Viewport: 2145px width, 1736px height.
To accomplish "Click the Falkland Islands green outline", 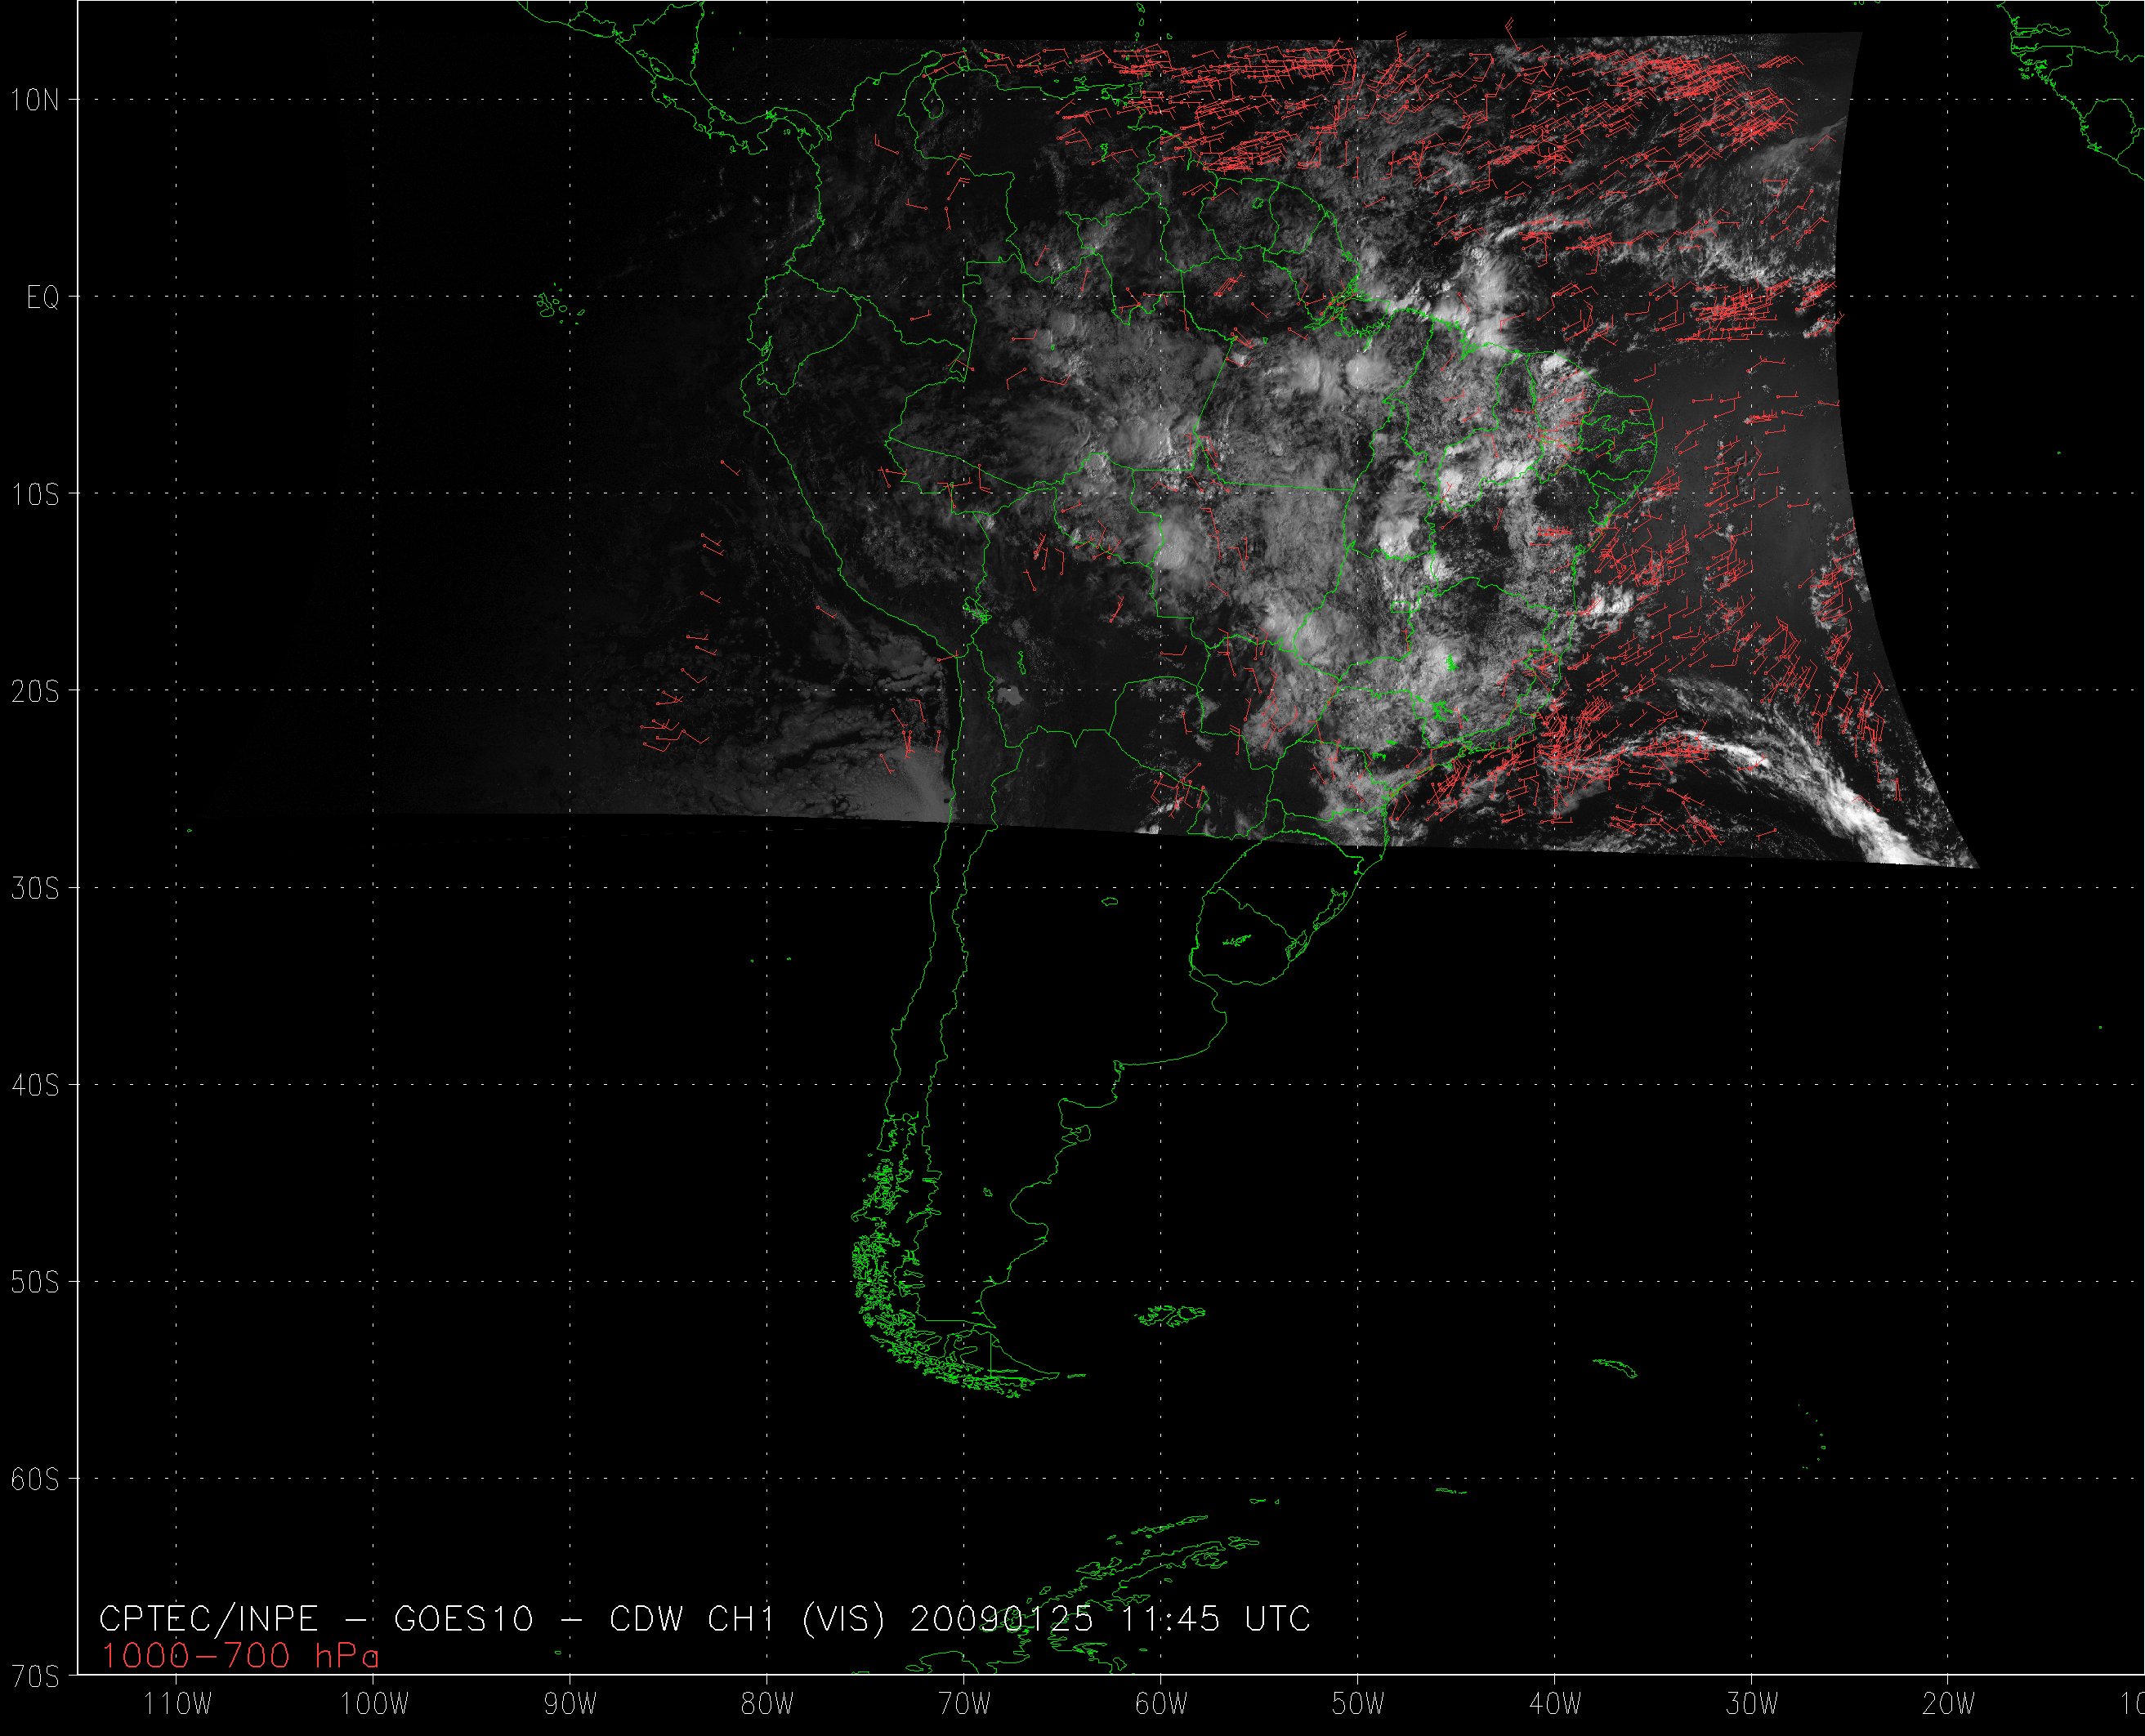I will (x=1172, y=1315).
